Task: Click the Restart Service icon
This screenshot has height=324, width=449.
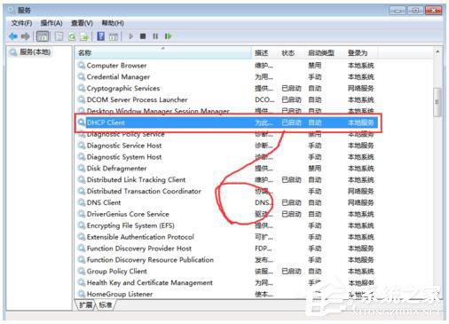Action: (x=168, y=36)
